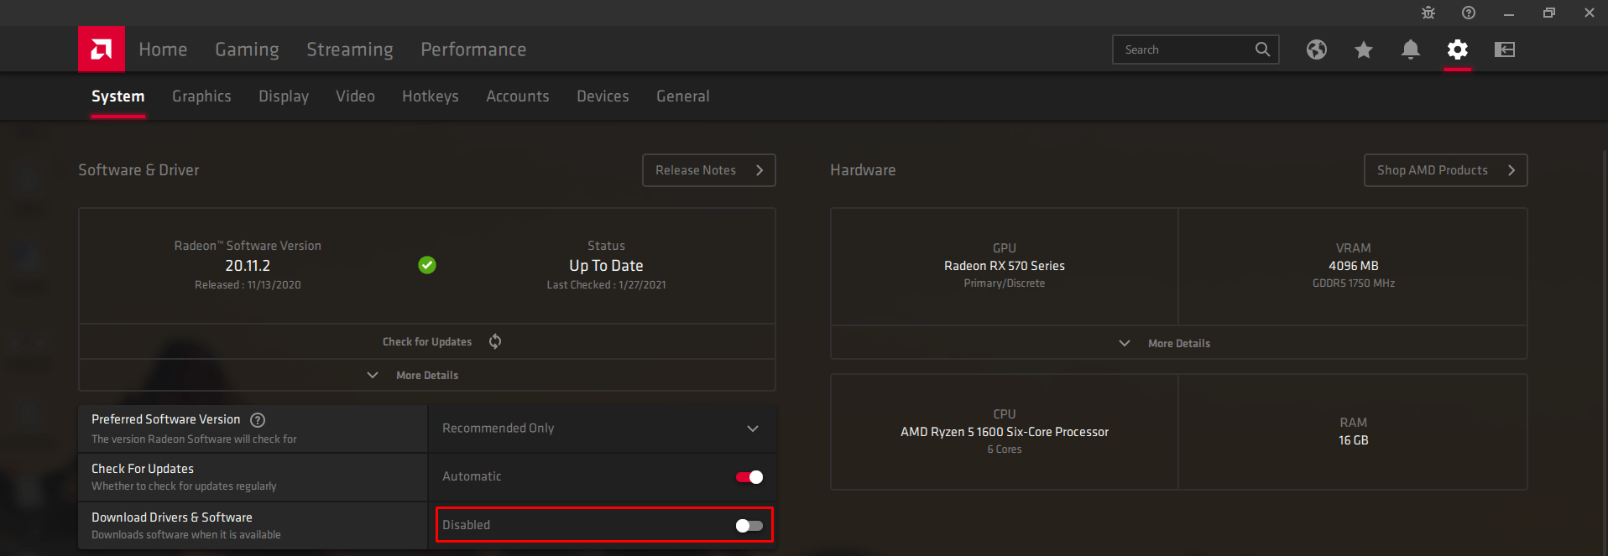This screenshot has height=556, width=1608.
Task: Select the System settings tab
Action: click(x=117, y=96)
